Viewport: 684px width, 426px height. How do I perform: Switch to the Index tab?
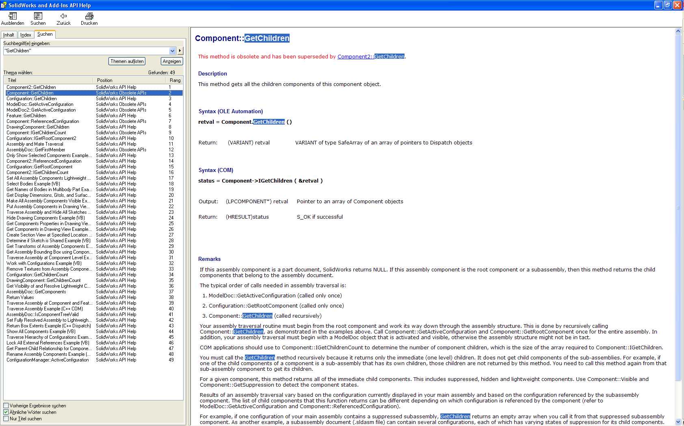click(26, 35)
